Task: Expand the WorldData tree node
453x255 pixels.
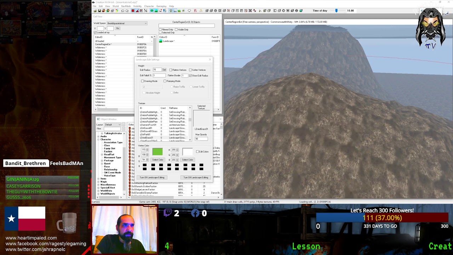Action: click(98, 191)
